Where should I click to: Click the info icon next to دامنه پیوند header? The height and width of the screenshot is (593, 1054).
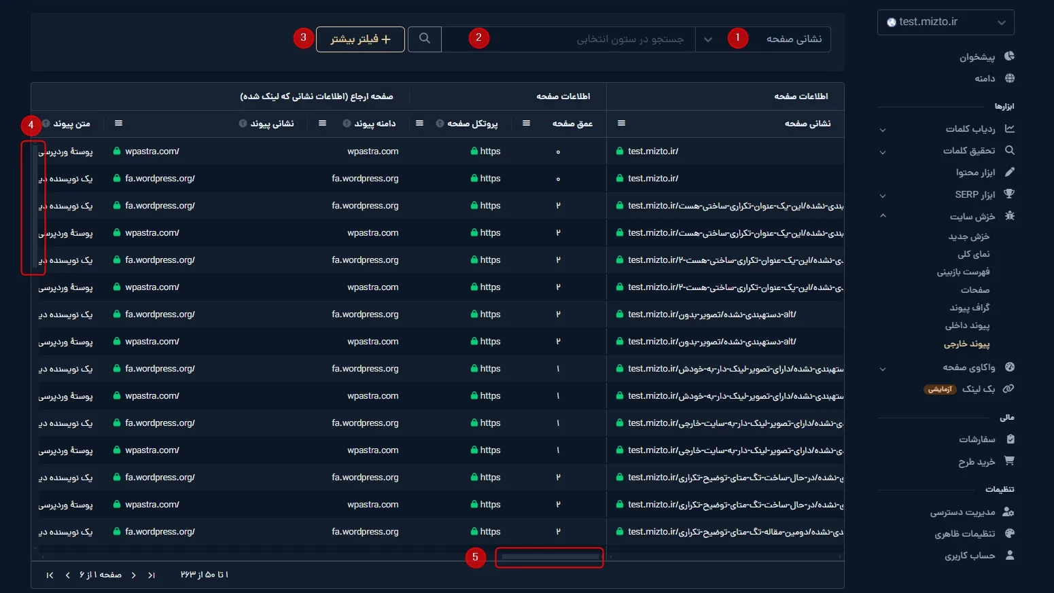pyautogui.click(x=347, y=124)
